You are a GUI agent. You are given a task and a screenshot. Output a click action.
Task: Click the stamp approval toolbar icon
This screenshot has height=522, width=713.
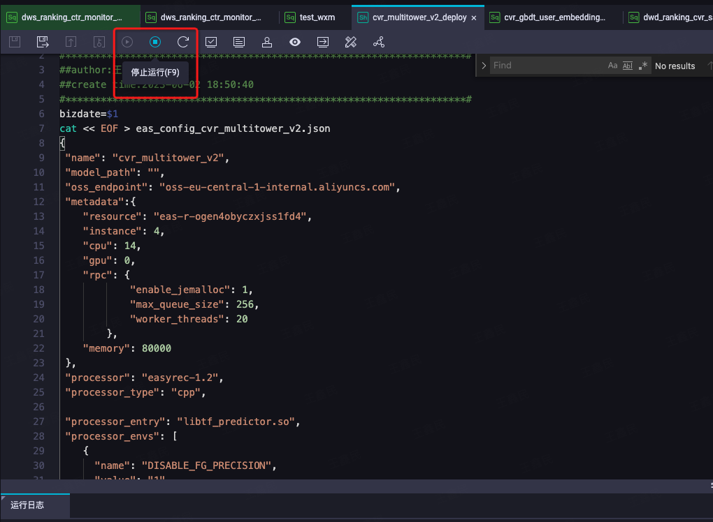coord(267,42)
